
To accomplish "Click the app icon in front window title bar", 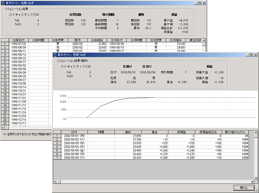I will point(55,55).
